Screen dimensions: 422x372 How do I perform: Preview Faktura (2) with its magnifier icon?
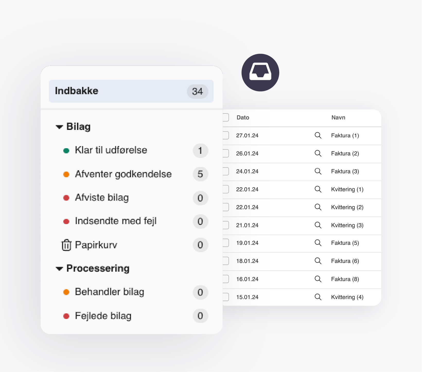tap(318, 153)
